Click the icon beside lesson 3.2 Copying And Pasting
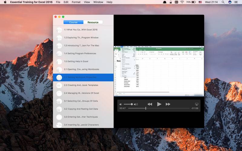242x151 pixels. pos(59,109)
